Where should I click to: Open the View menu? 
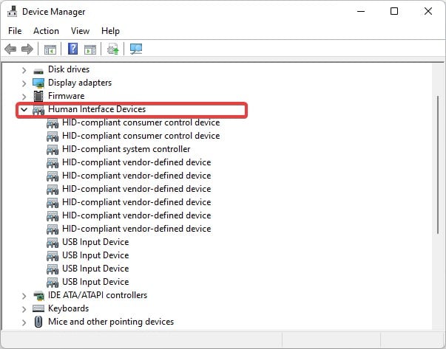[80, 31]
